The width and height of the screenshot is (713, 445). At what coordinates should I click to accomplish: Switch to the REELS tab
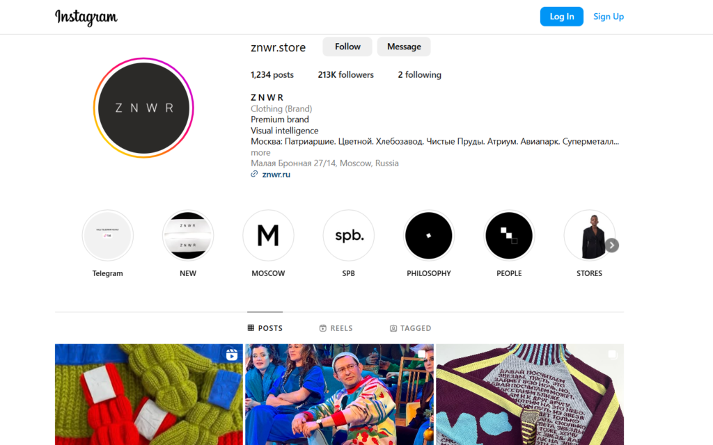click(336, 328)
